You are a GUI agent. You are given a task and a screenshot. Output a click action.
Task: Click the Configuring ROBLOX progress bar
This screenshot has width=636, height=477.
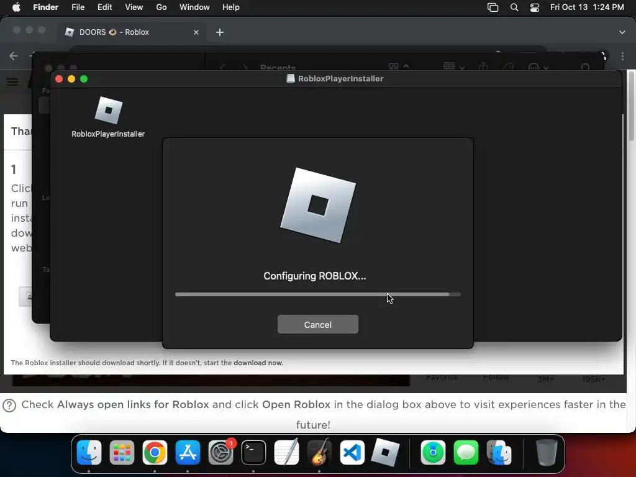point(317,294)
